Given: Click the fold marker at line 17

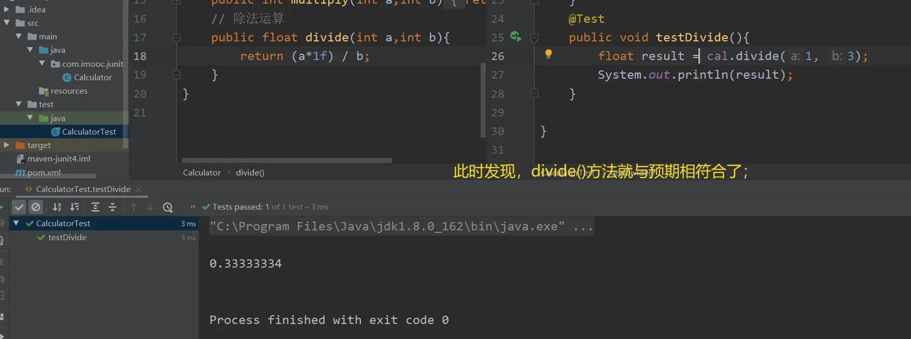Looking at the screenshot, I should point(176,37).
